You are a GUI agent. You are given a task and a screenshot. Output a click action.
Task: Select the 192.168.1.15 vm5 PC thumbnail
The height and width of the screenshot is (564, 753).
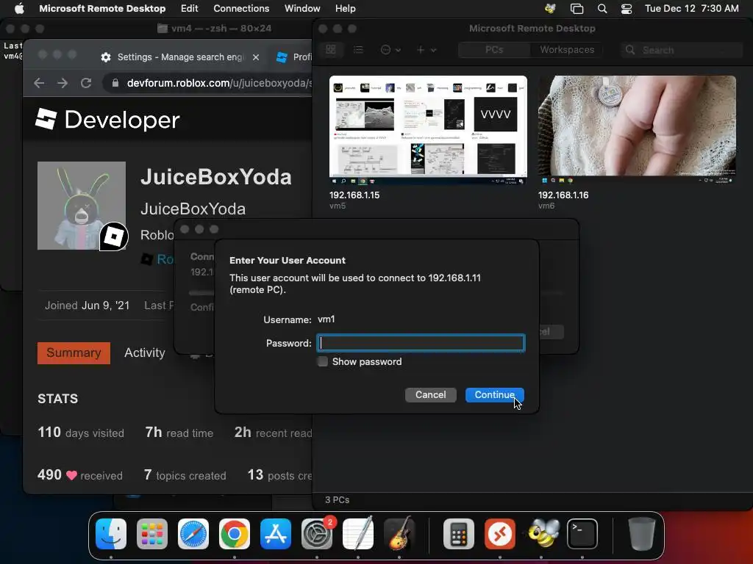(x=428, y=130)
